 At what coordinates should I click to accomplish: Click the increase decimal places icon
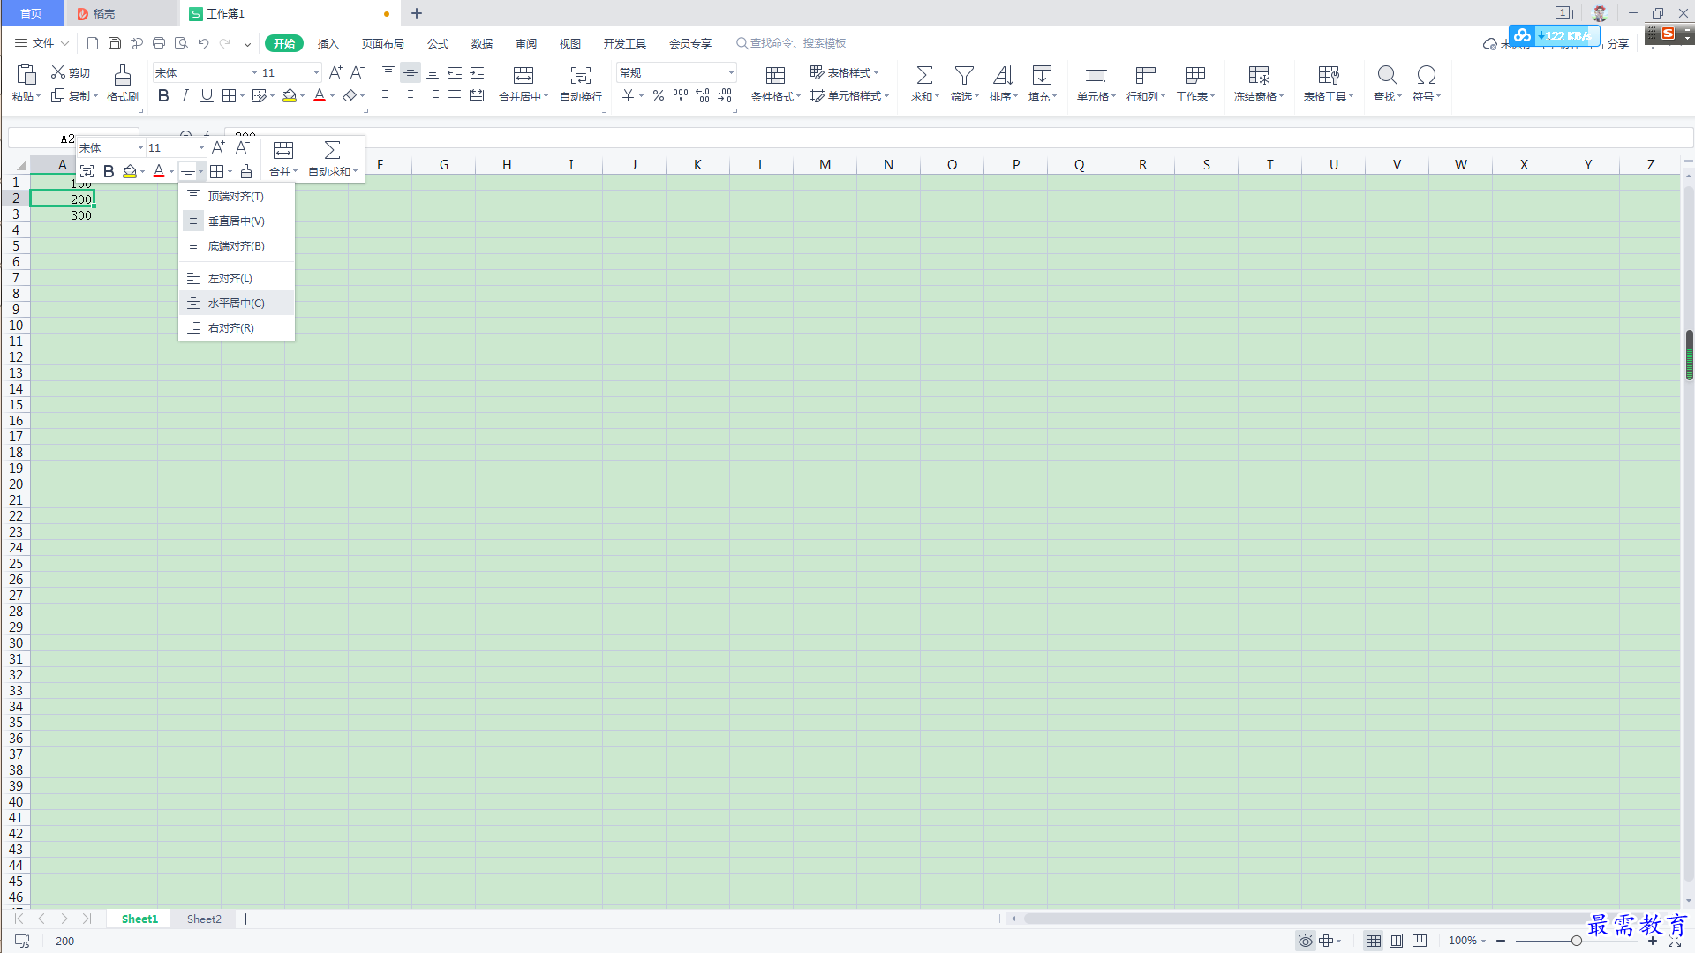(x=703, y=95)
